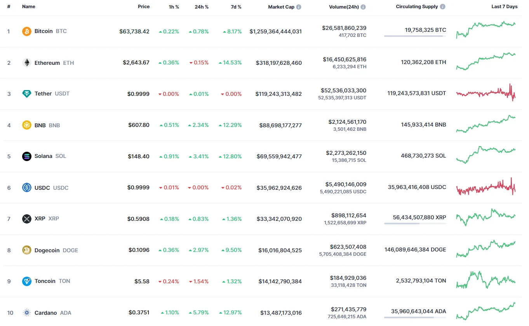Click the USDC logo icon
Image resolution: width=529 pixels, height=326 pixels.
(x=26, y=188)
